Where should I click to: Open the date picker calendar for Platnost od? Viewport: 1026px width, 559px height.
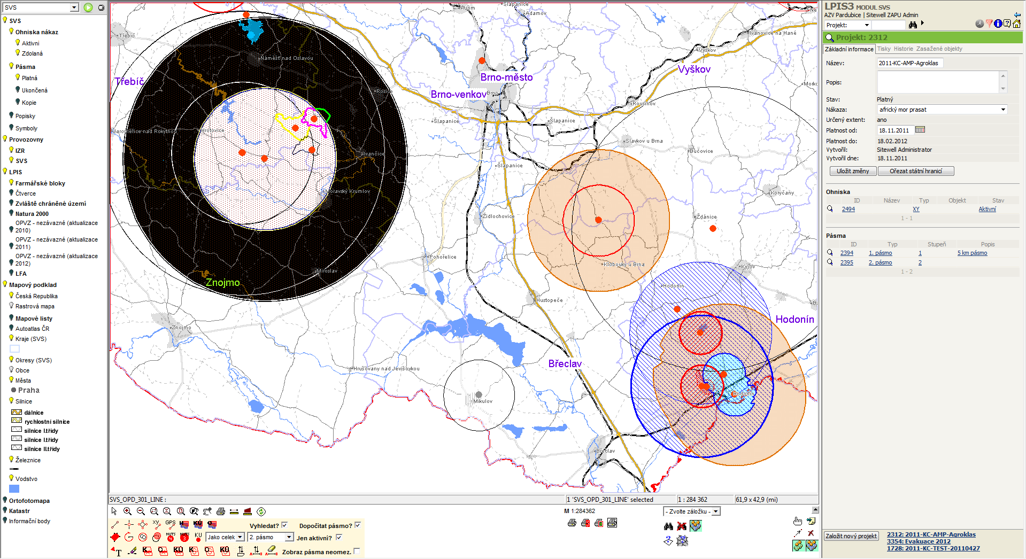coord(920,130)
